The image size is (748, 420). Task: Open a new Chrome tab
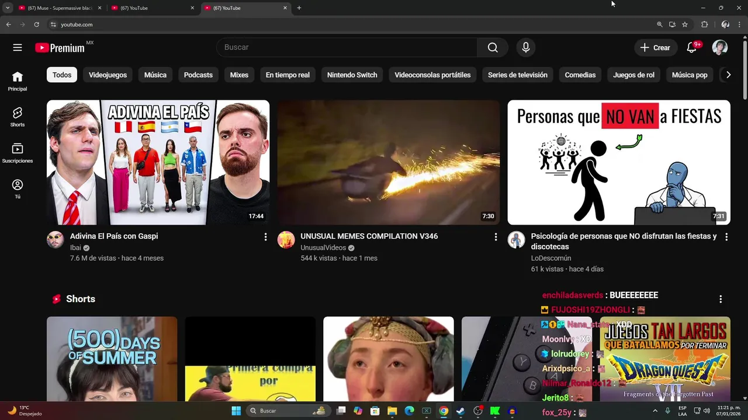[299, 8]
